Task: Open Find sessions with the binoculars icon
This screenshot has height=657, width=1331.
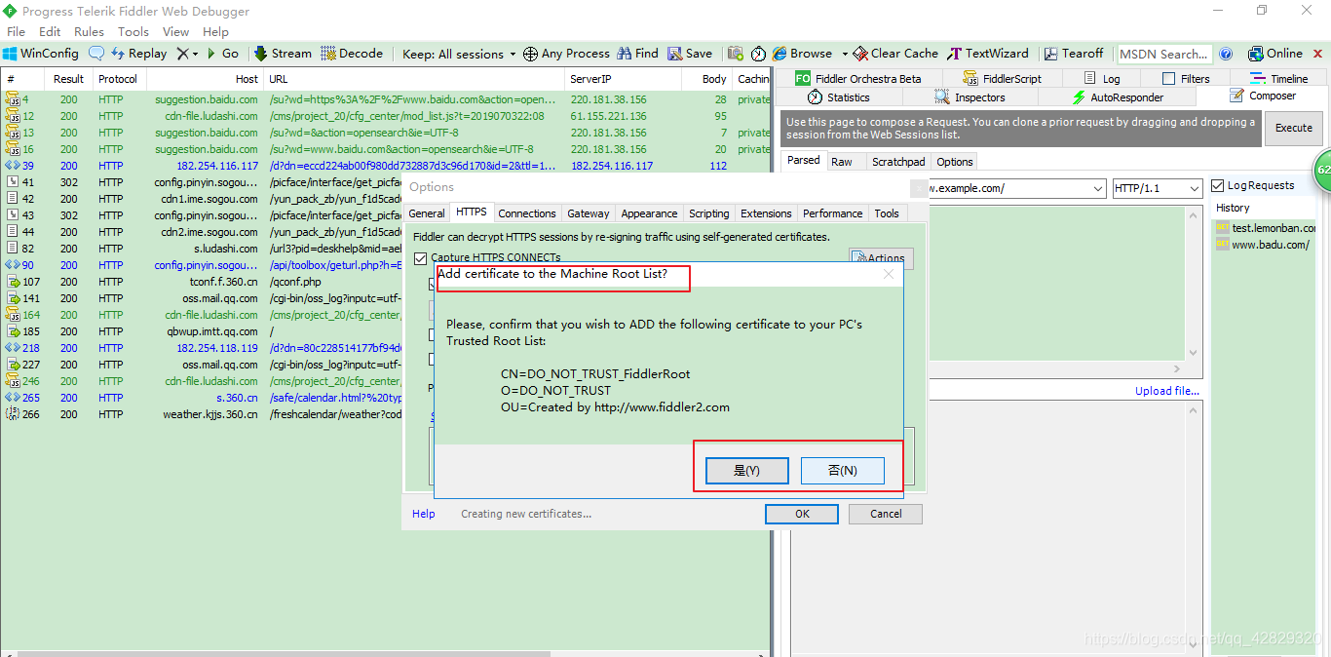Action: (637, 54)
